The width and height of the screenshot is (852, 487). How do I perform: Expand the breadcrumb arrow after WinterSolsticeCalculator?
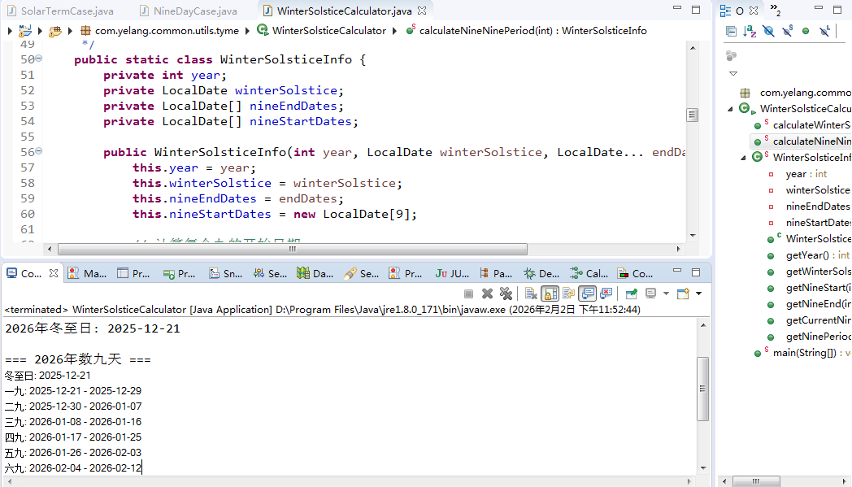(x=394, y=31)
